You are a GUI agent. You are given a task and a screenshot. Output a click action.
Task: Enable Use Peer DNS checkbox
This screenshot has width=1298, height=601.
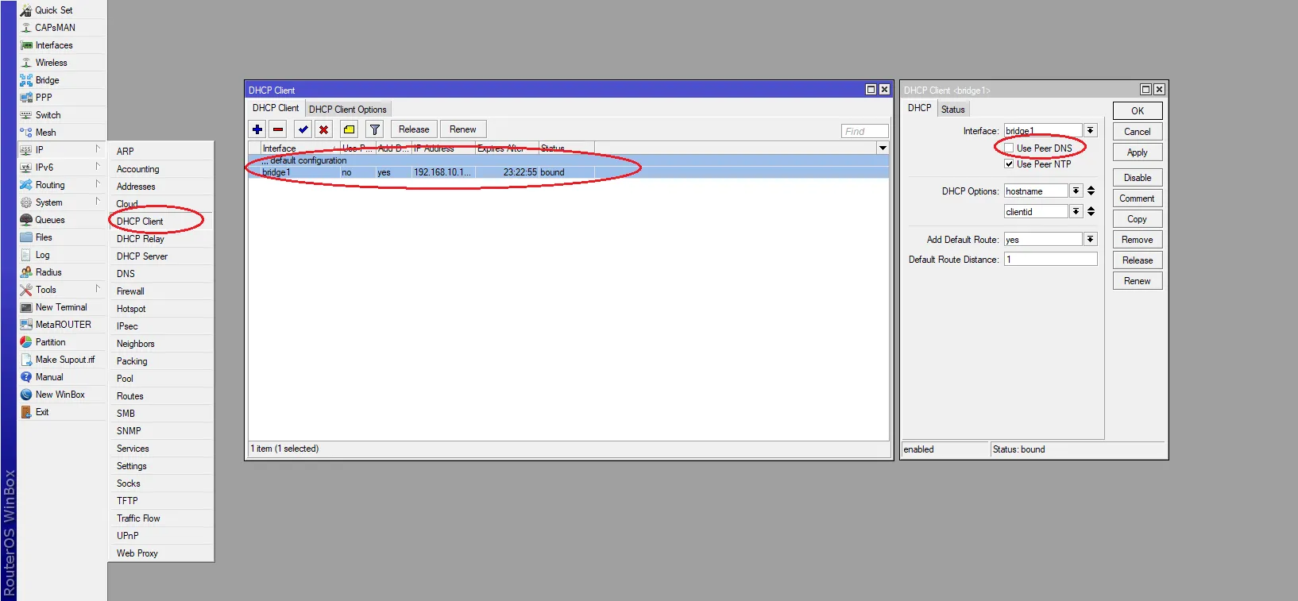[x=1009, y=148]
